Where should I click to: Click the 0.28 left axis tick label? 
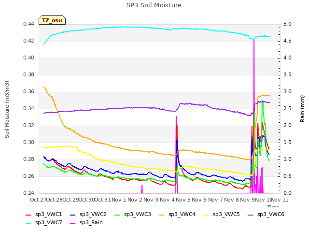point(28,159)
